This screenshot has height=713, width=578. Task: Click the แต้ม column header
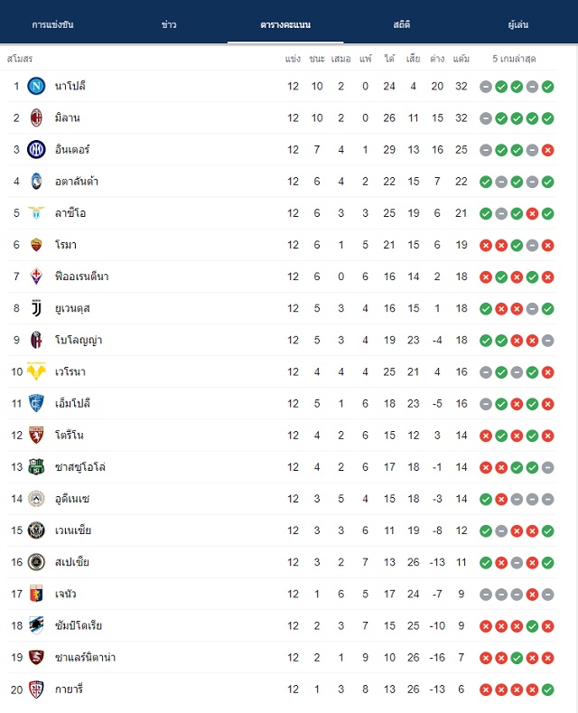461,59
